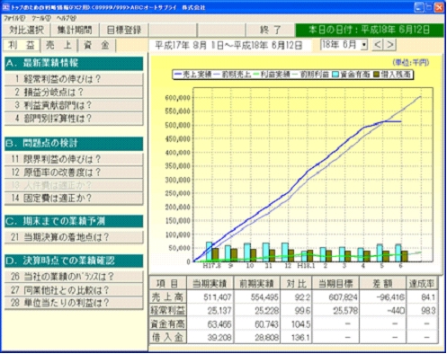
Task: Select 固定費は適正か？ item
Action: click(x=74, y=199)
